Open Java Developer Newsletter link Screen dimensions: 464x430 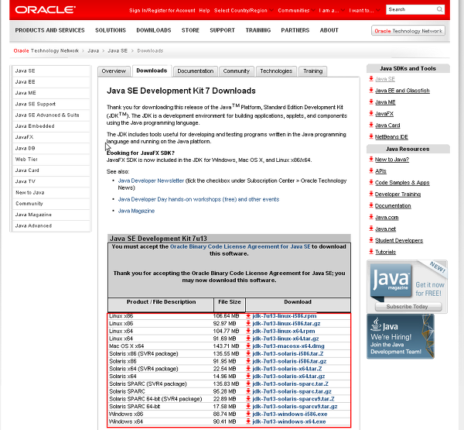tap(151, 181)
